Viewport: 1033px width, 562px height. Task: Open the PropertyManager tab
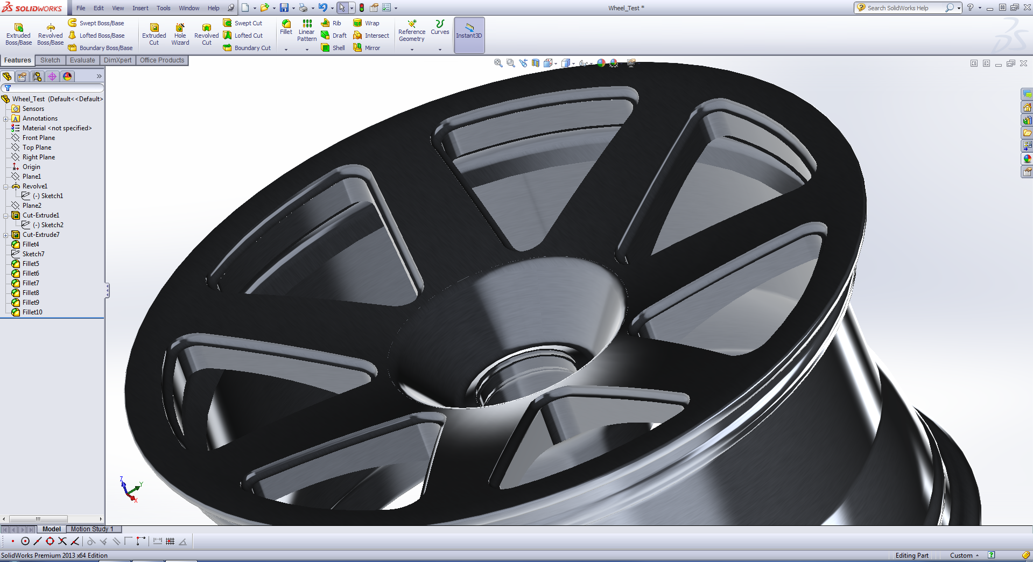coord(22,76)
